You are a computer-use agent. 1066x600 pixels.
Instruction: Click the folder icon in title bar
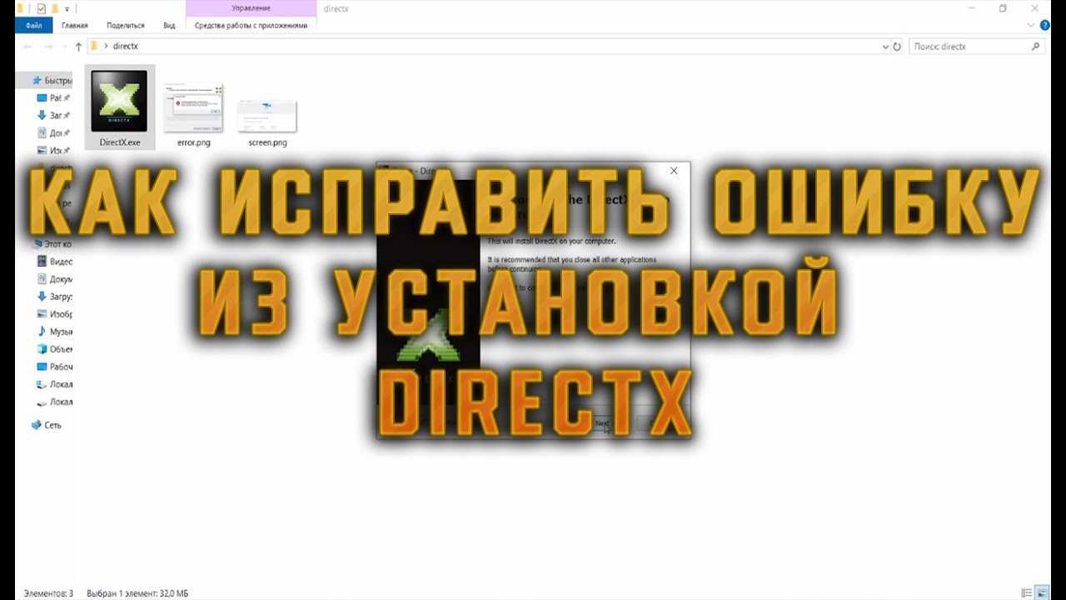point(20,8)
